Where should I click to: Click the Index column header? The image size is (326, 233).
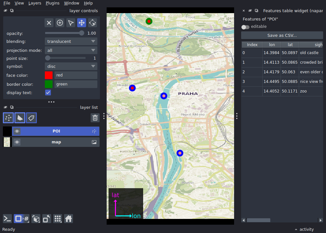252,45
